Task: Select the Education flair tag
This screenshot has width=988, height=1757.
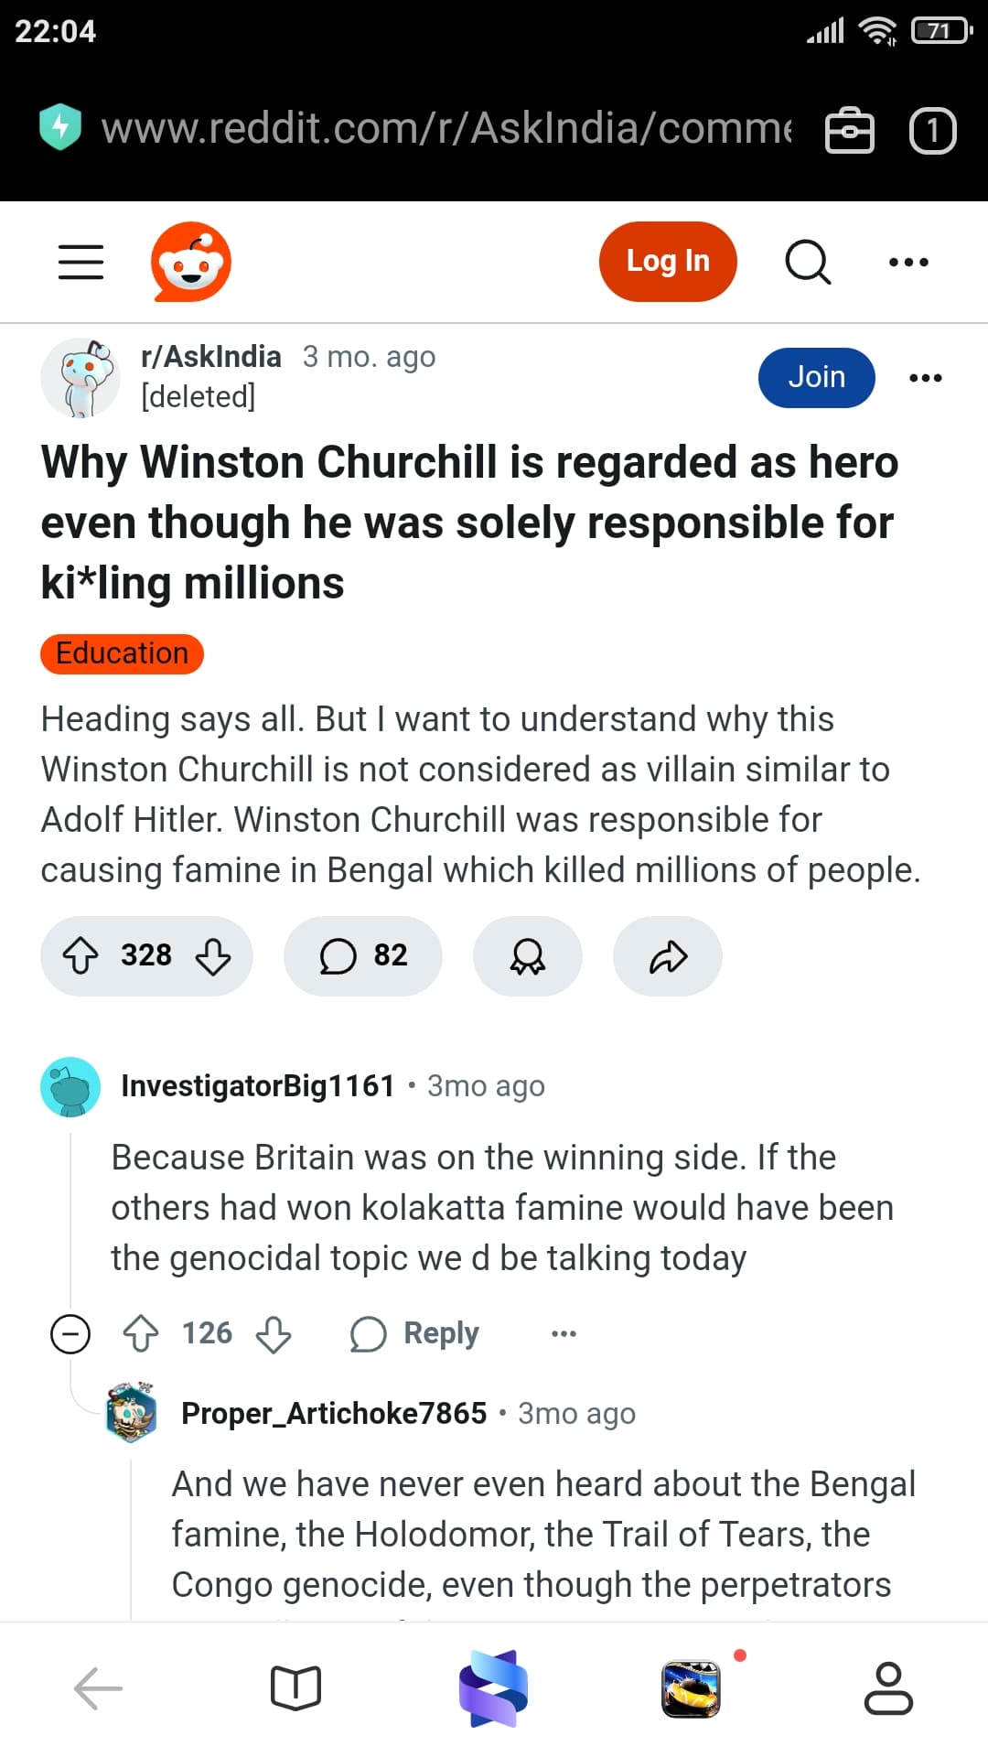Action: tap(122, 653)
